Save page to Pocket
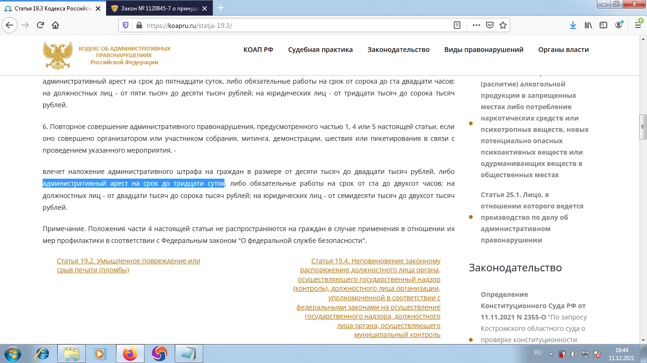The height and width of the screenshot is (363, 647). 490,25
